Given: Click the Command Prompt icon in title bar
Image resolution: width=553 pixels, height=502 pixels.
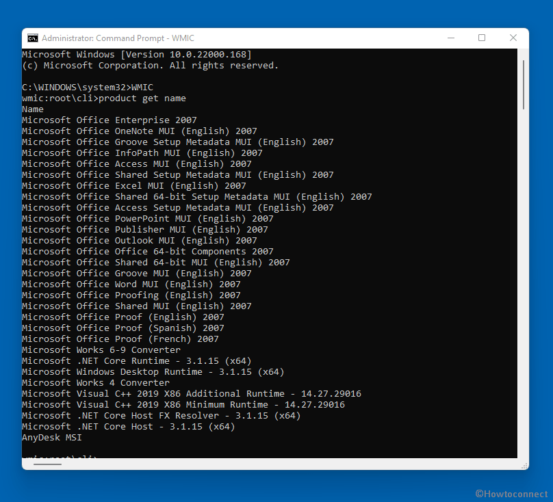Looking at the screenshot, I should click(33, 38).
